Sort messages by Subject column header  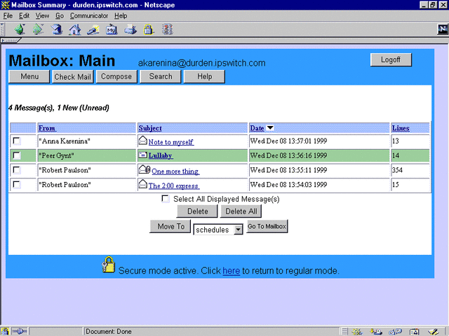150,128
